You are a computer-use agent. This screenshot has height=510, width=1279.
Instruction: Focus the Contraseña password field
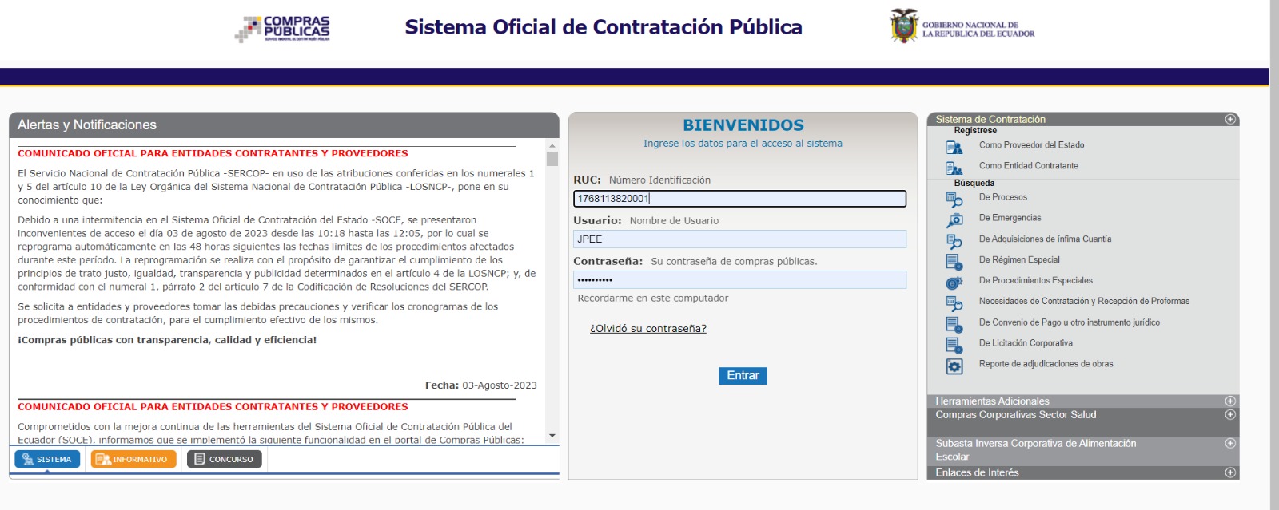[739, 280]
